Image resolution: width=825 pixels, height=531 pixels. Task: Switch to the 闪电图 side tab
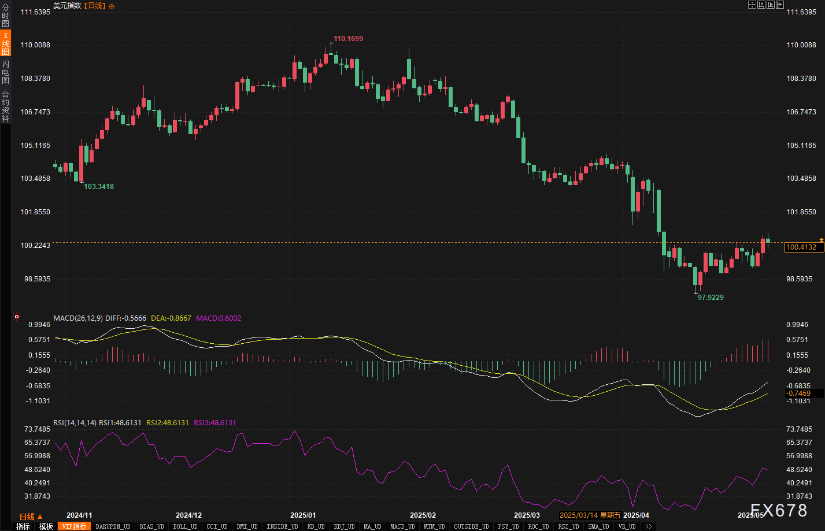click(5, 72)
